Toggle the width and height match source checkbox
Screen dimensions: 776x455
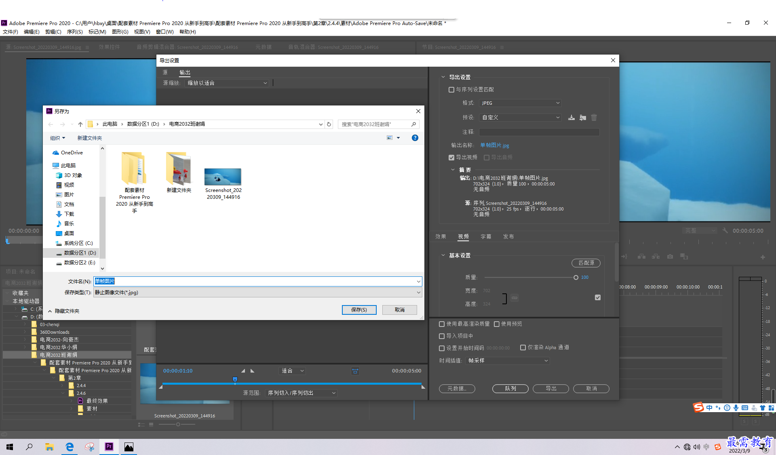point(598,297)
